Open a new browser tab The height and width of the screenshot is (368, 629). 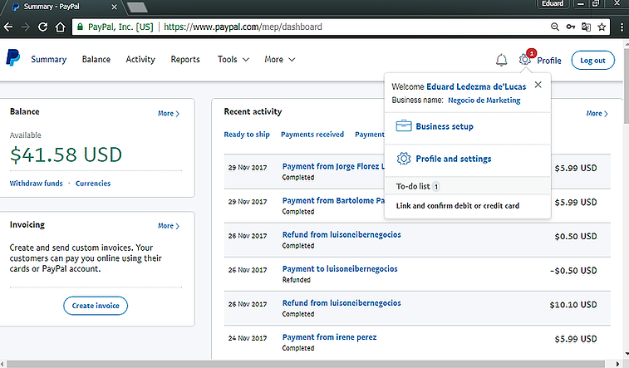137,7
